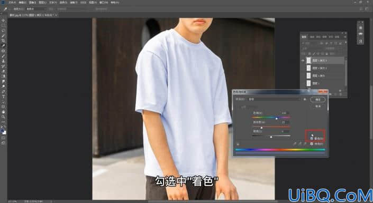Select the Clone Stamp tool
The width and height of the screenshot is (373, 203).
click(x=3, y=61)
